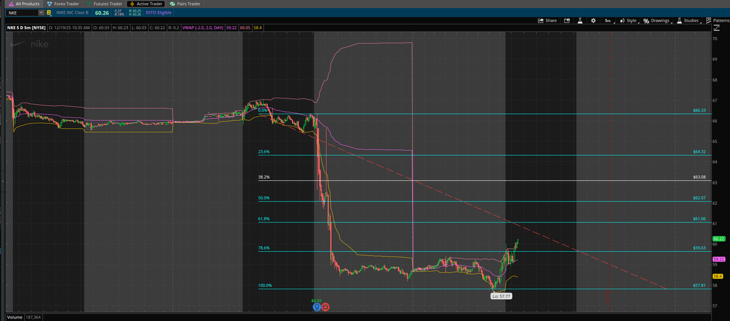
Task: Click the Share button
Action: pyautogui.click(x=547, y=21)
